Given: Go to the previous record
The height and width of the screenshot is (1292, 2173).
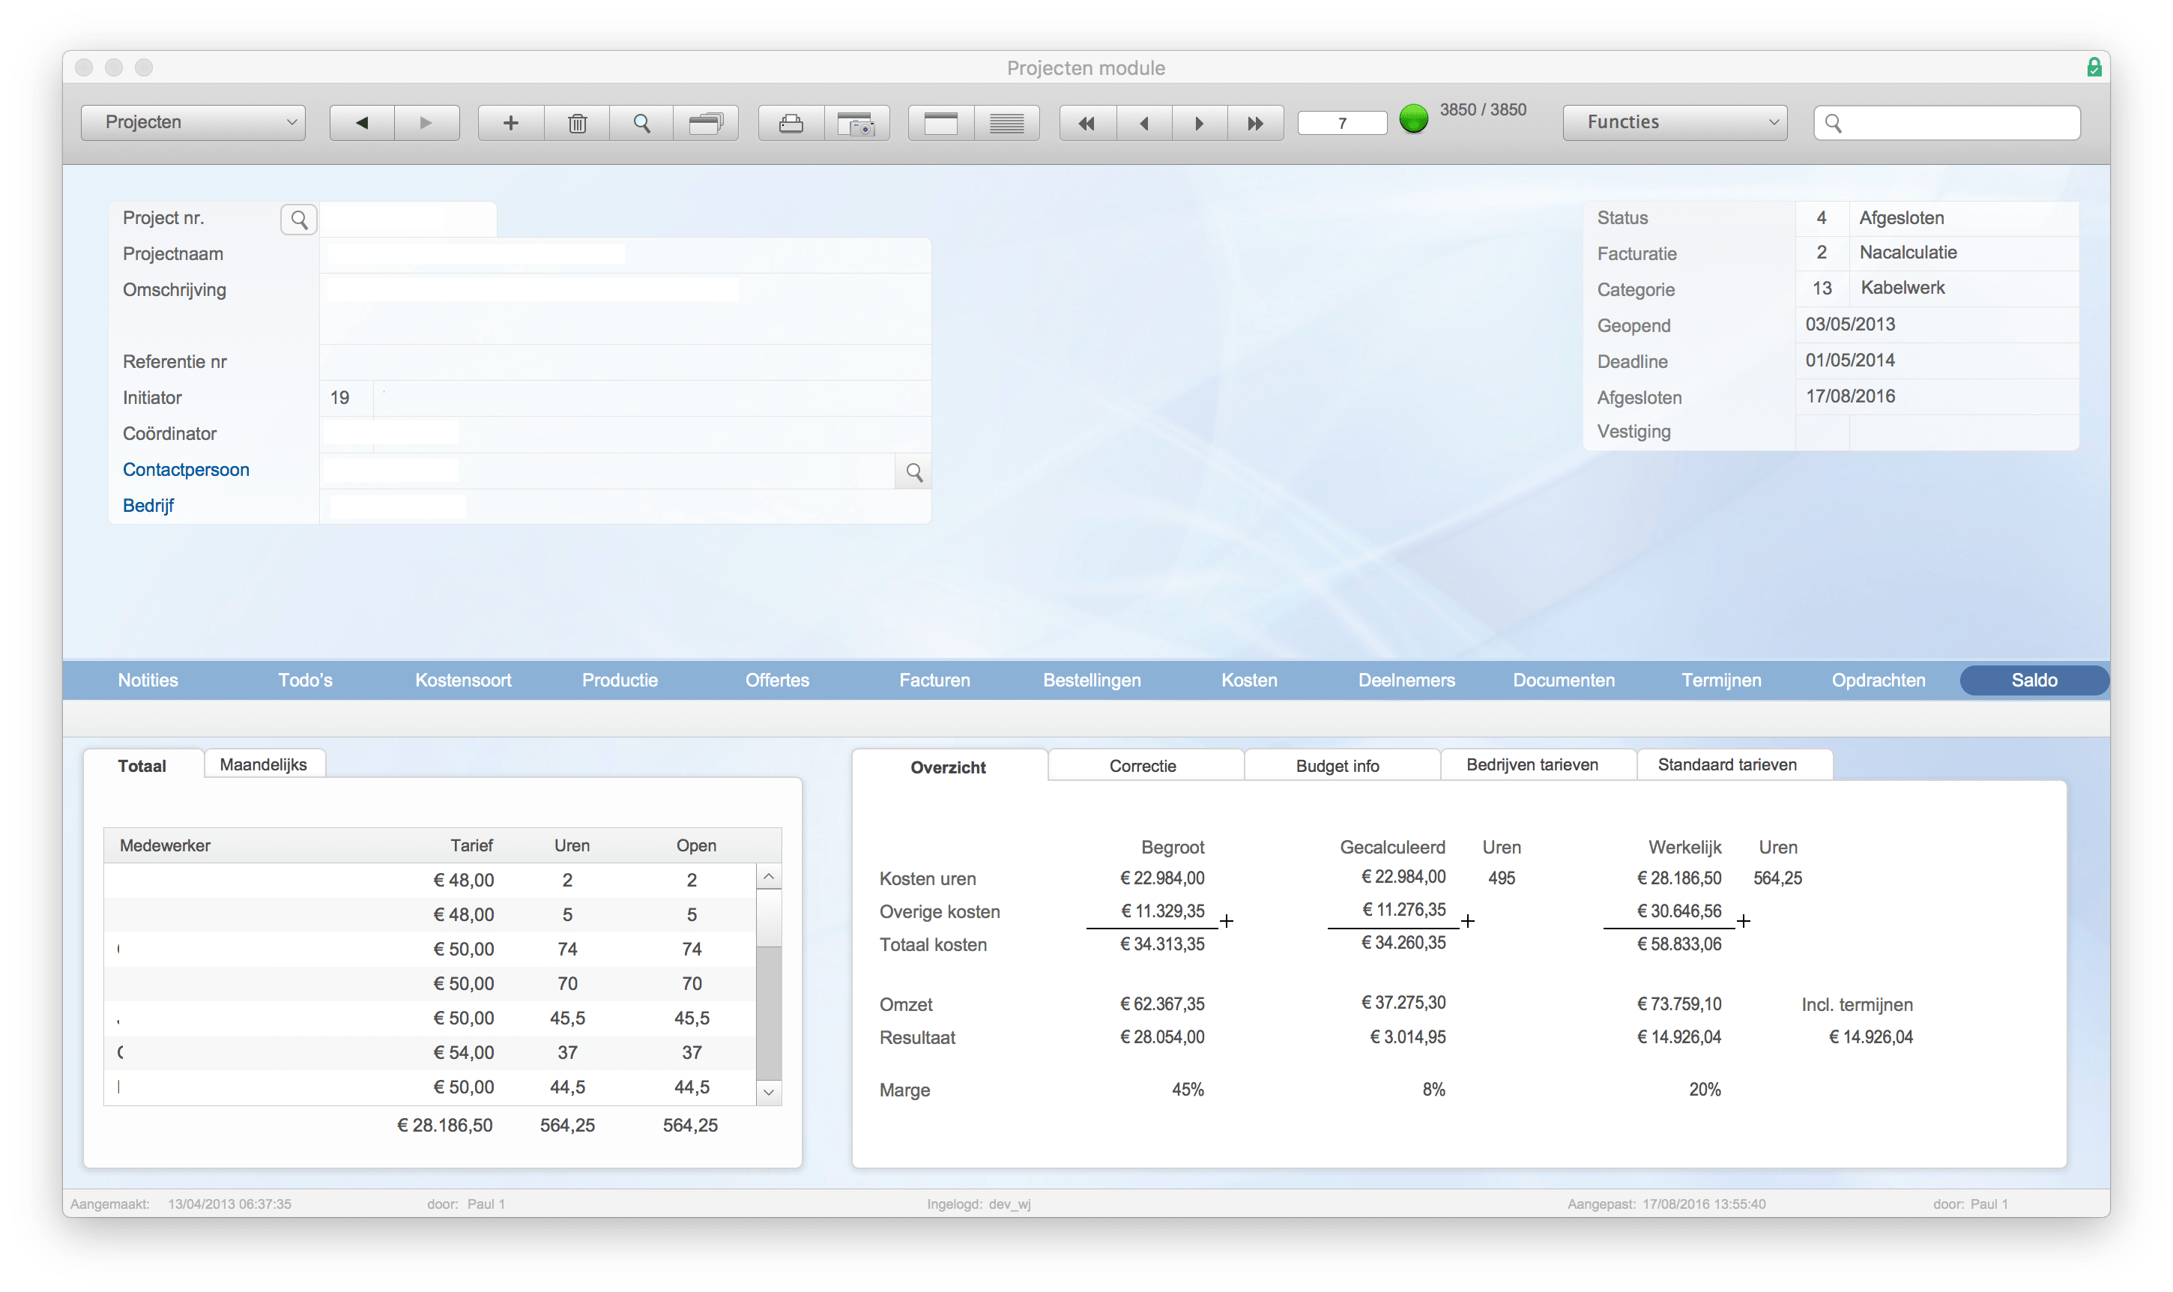Looking at the screenshot, I should pyautogui.click(x=1144, y=123).
